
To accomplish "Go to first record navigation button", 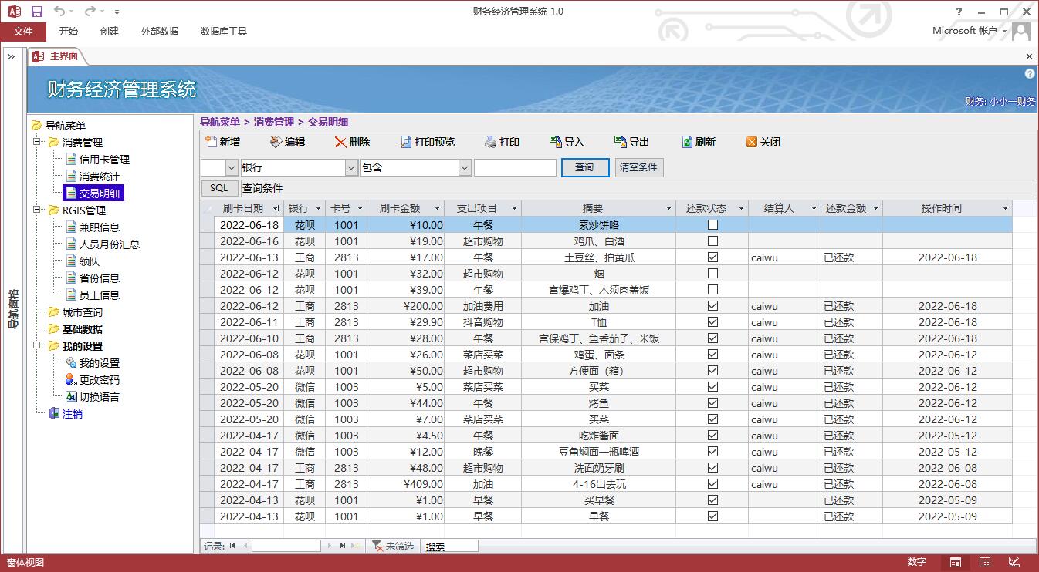I will tap(232, 546).
